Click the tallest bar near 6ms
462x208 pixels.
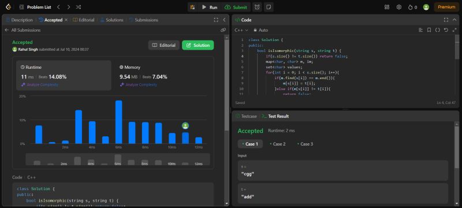(119, 122)
